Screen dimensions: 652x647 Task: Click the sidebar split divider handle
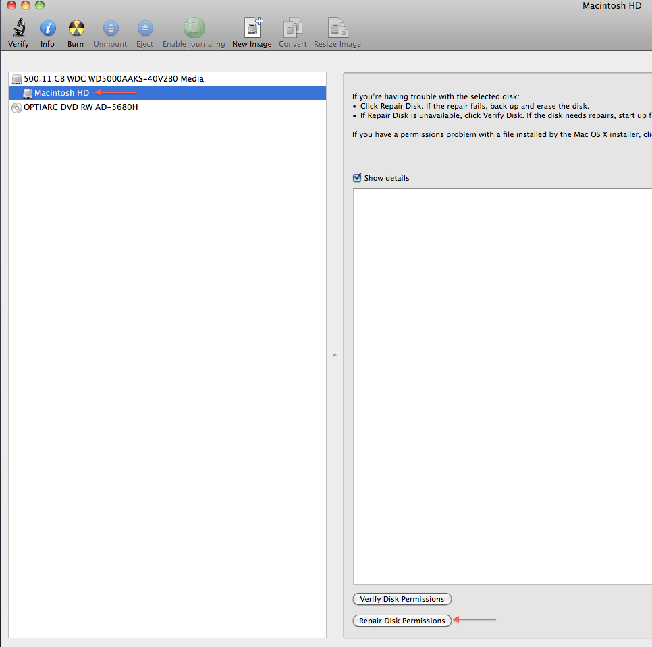pos(335,355)
